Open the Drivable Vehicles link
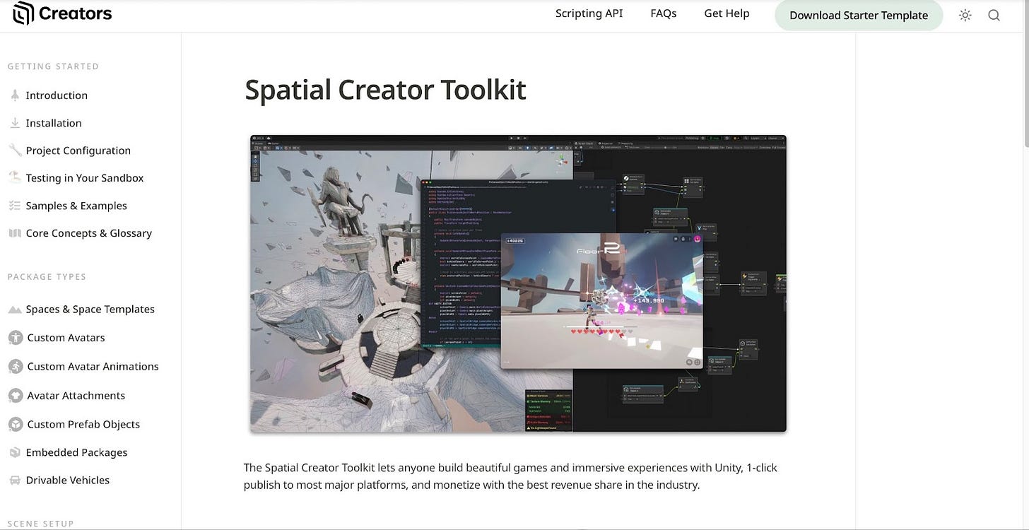This screenshot has height=530, width=1029. (x=68, y=480)
